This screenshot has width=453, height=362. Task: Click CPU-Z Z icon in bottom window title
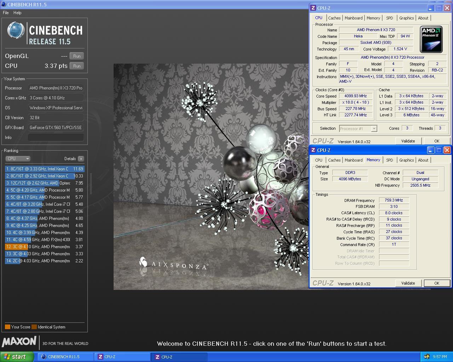click(x=313, y=150)
